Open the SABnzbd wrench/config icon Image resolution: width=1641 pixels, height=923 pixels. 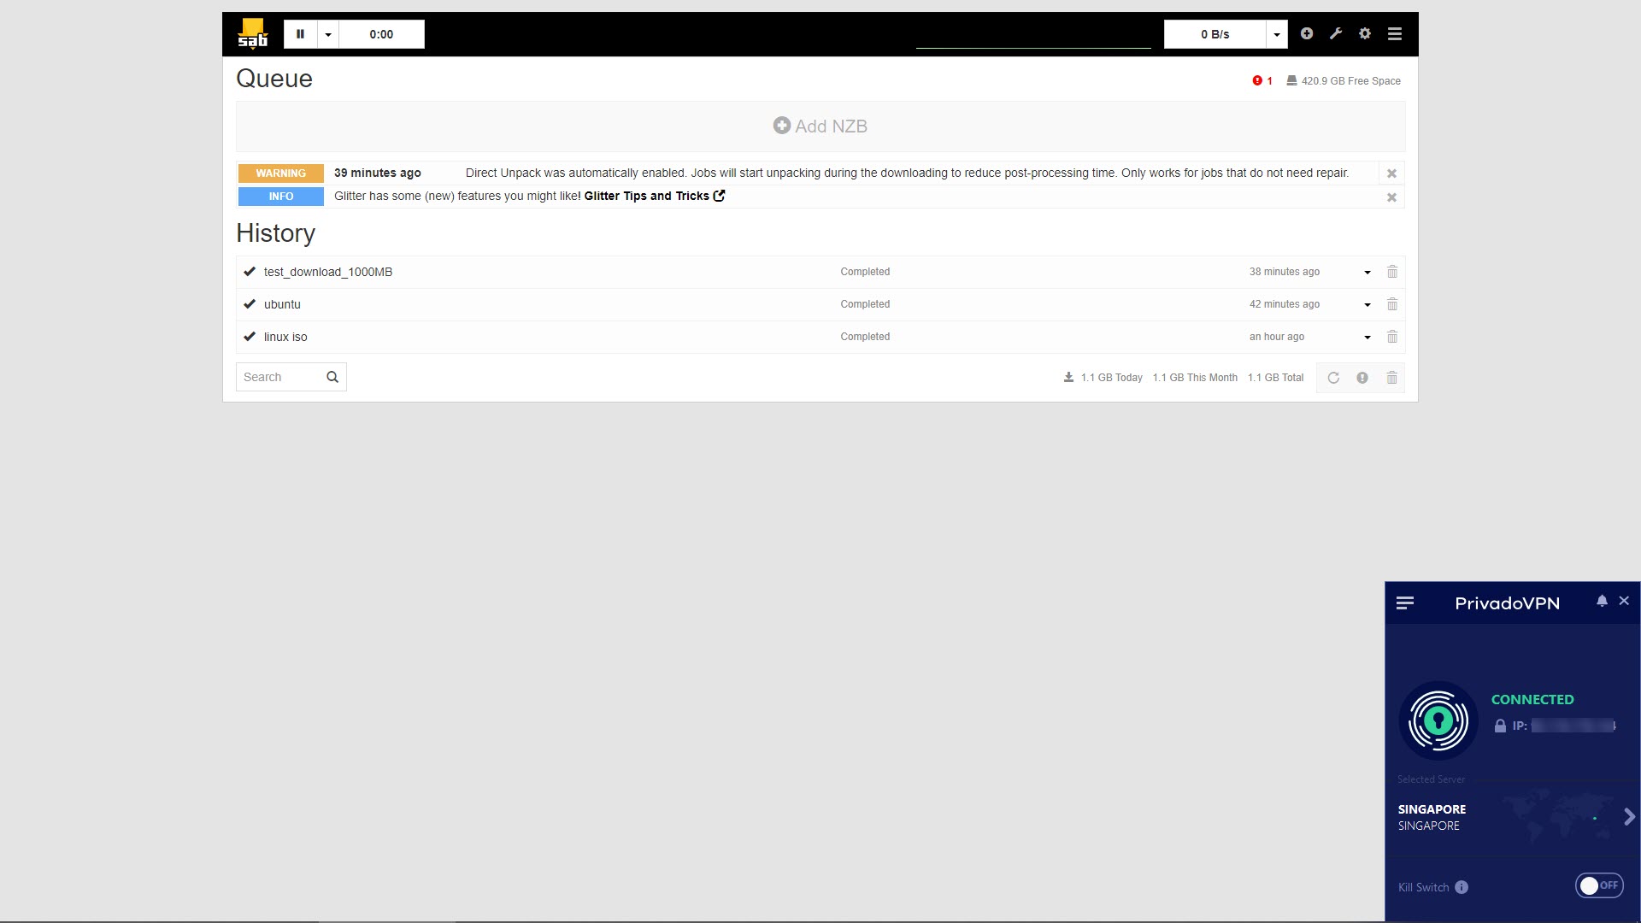pyautogui.click(x=1337, y=32)
